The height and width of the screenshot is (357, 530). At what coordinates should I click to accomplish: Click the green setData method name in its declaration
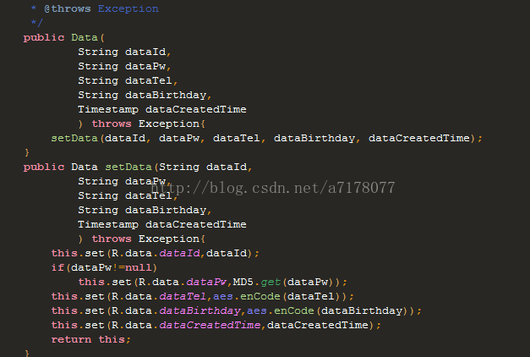[x=128, y=168]
